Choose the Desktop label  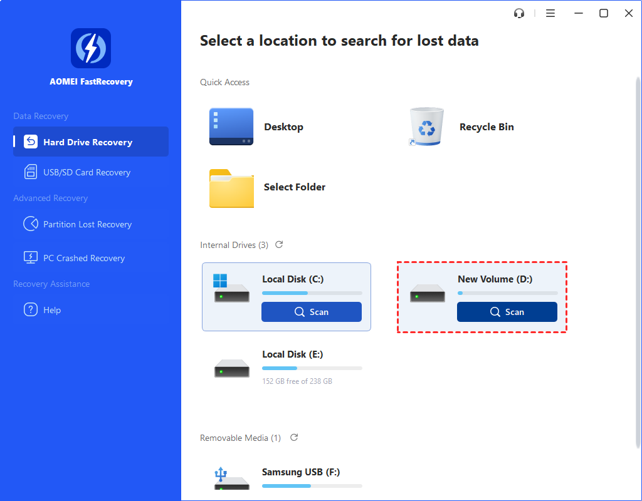[284, 127]
